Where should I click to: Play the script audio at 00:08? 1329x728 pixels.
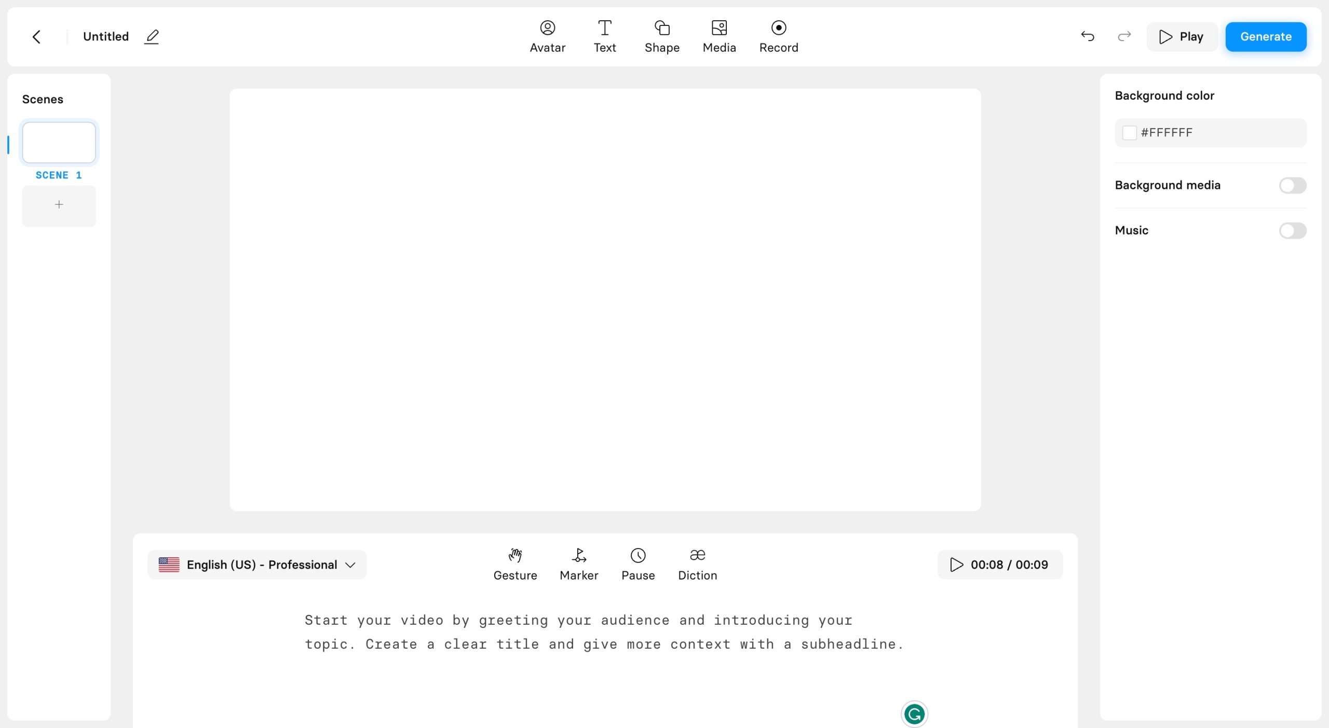click(x=956, y=565)
